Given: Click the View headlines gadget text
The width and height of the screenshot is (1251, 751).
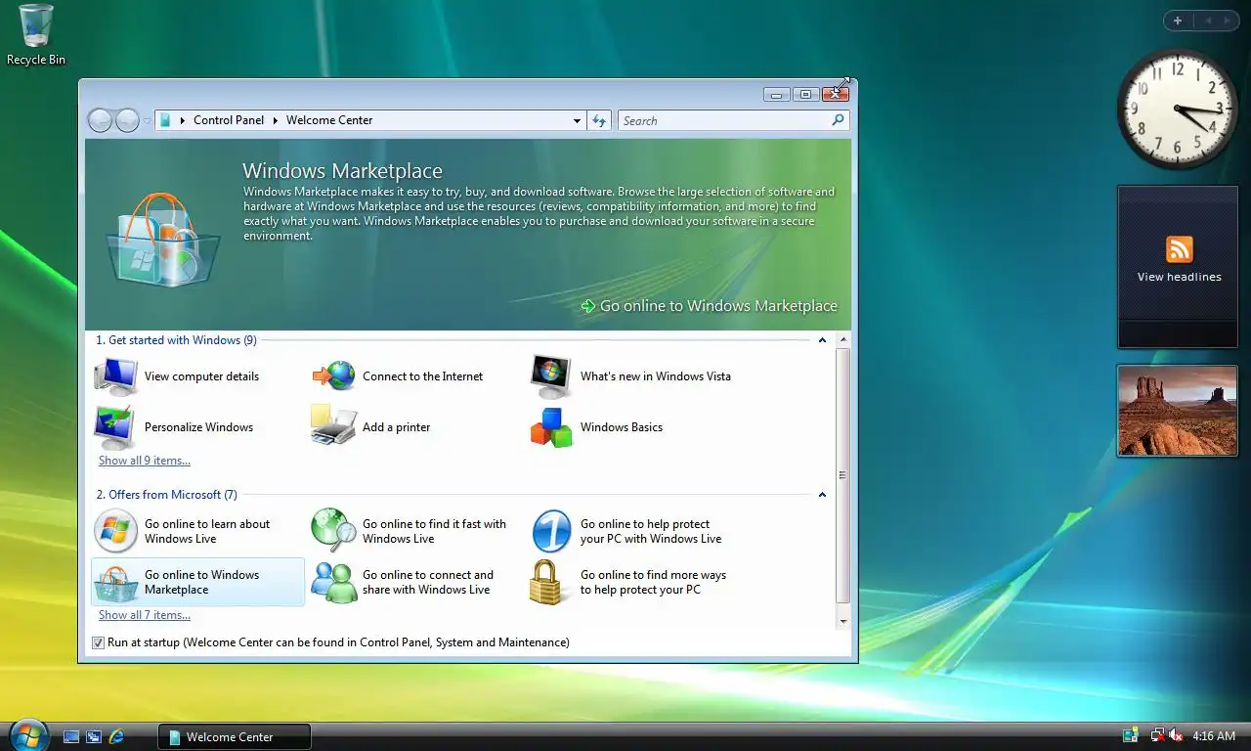Looking at the screenshot, I should [x=1179, y=277].
